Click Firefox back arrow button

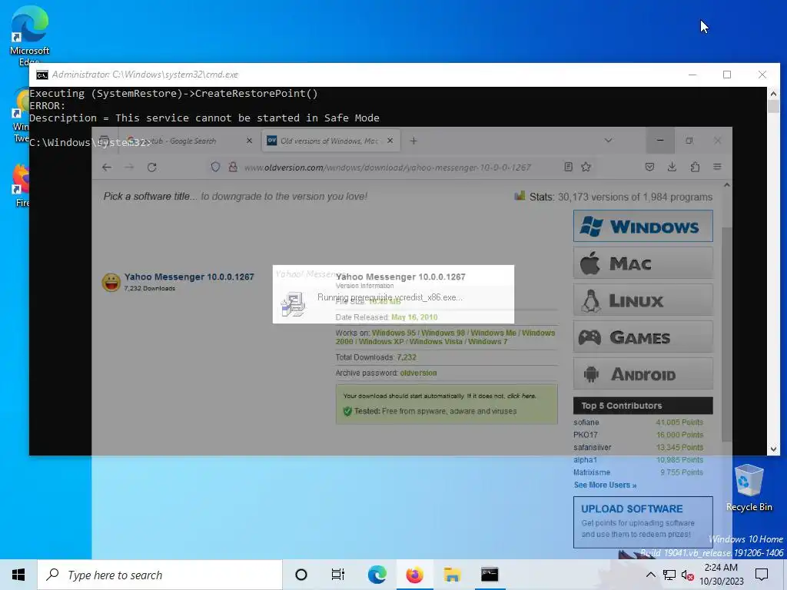(x=106, y=167)
